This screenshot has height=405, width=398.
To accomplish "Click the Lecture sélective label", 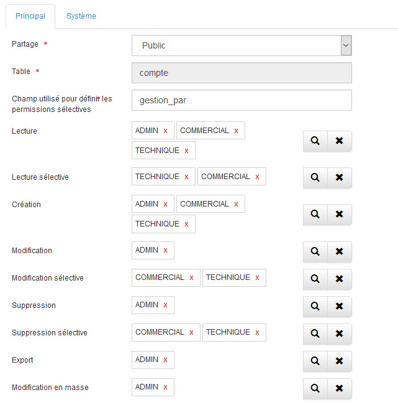I will [40, 177].
